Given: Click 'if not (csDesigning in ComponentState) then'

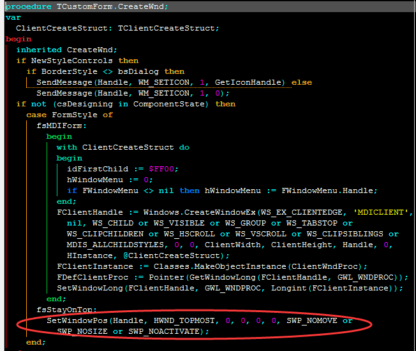Looking at the screenshot, I should point(126,104).
